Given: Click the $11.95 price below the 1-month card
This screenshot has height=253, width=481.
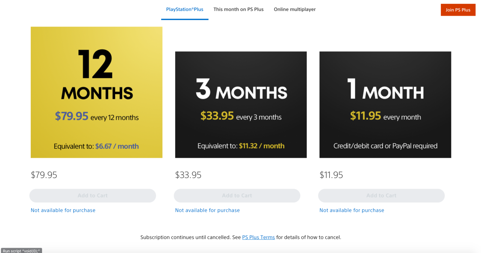Looking at the screenshot, I should [x=331, y=175].
